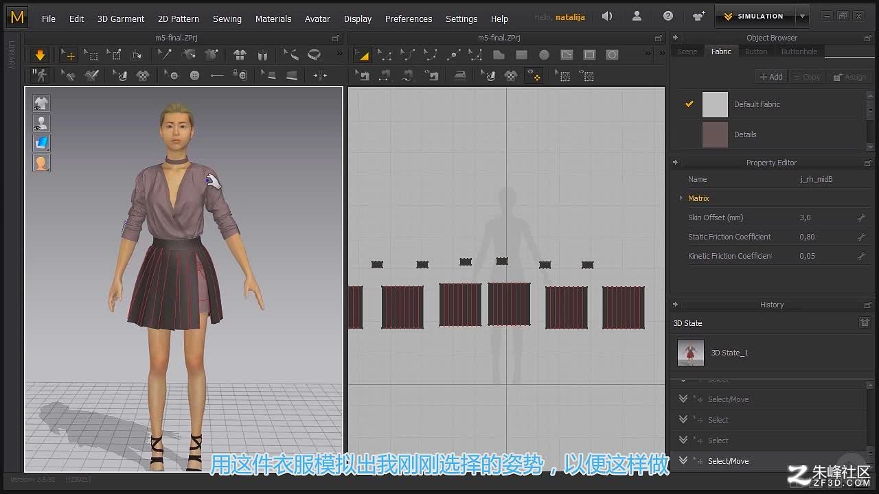Open the 3D State_1 thumbnail
879x494 pixels.
(690, 353)
